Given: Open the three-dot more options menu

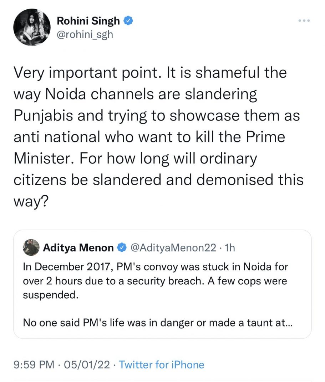Looking at the screenshot, I should (304, 21).
